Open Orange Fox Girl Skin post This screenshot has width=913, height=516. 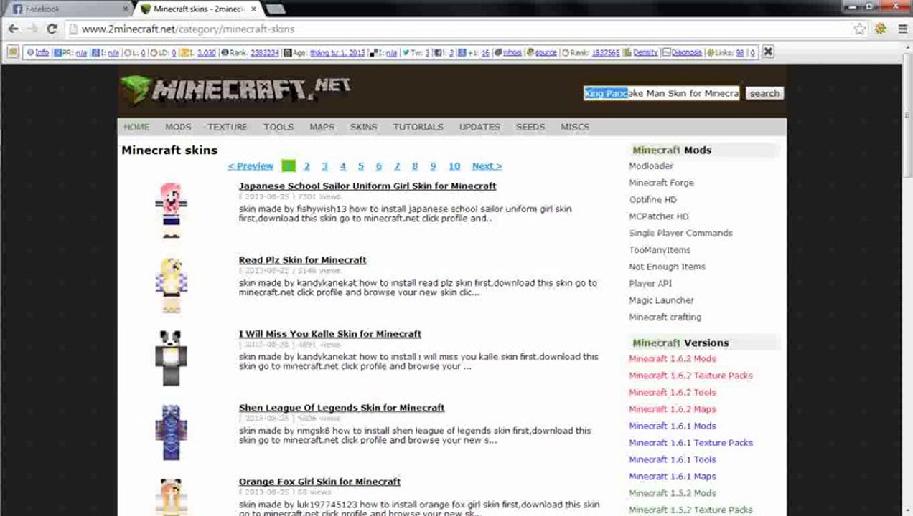[x=319, y=482]
